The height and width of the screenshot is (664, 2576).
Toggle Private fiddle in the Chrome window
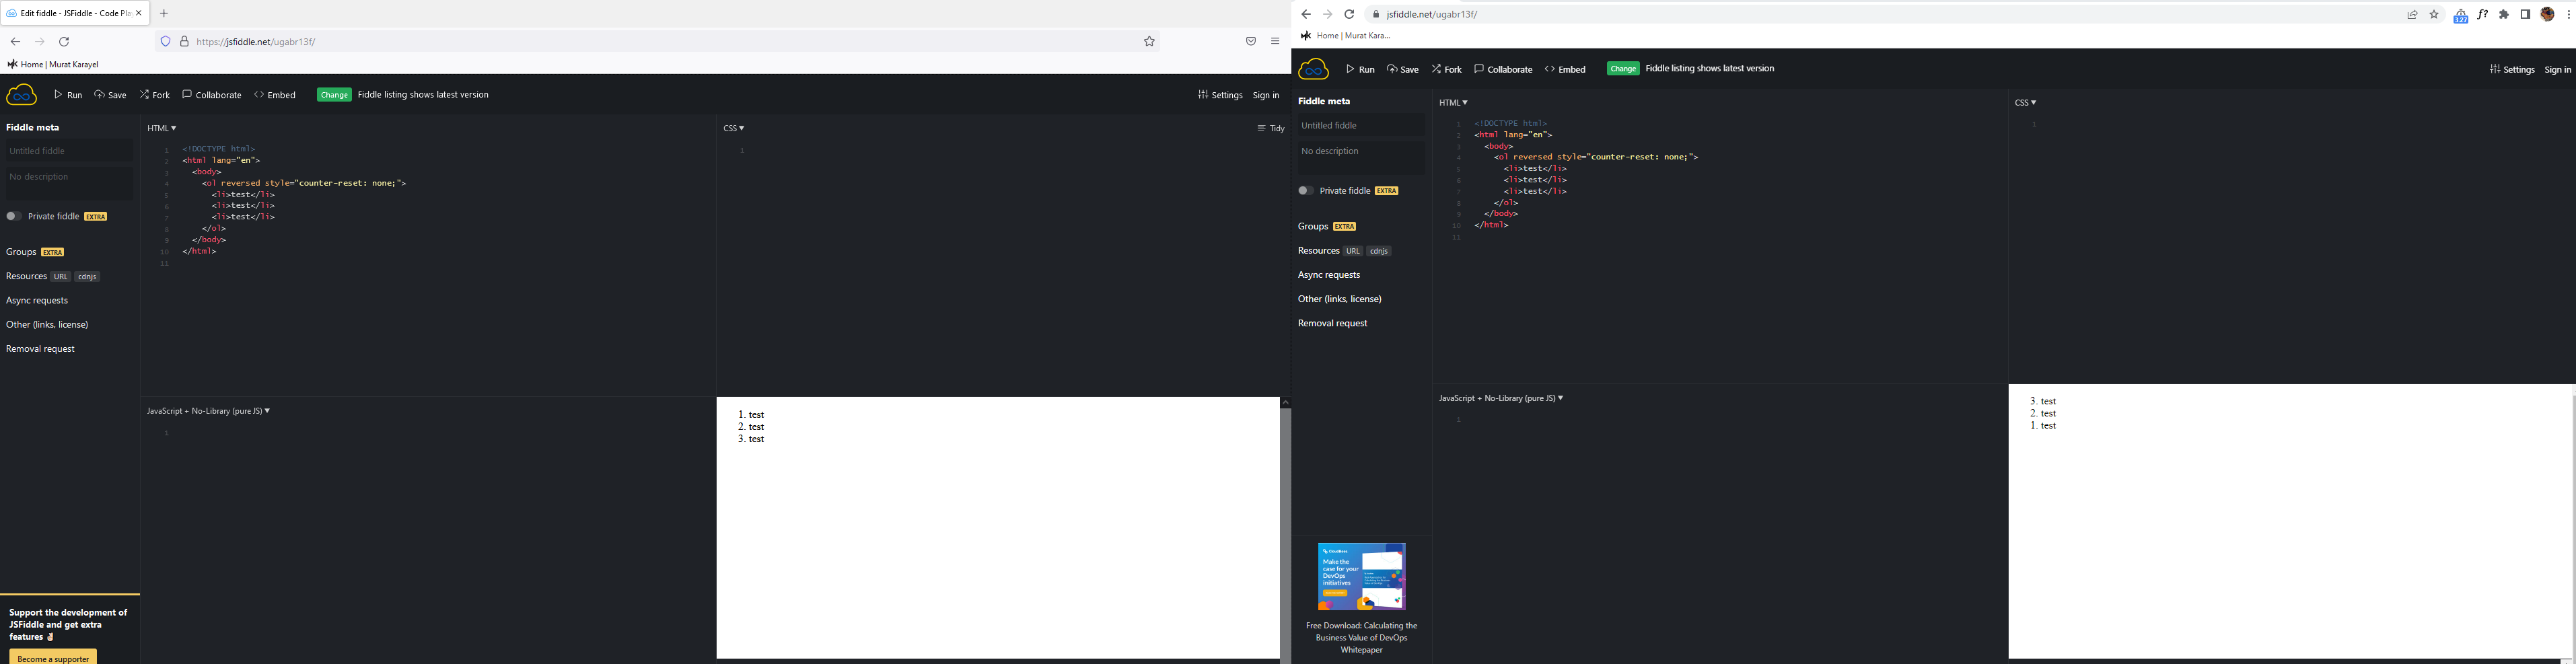click(1305, 190)
